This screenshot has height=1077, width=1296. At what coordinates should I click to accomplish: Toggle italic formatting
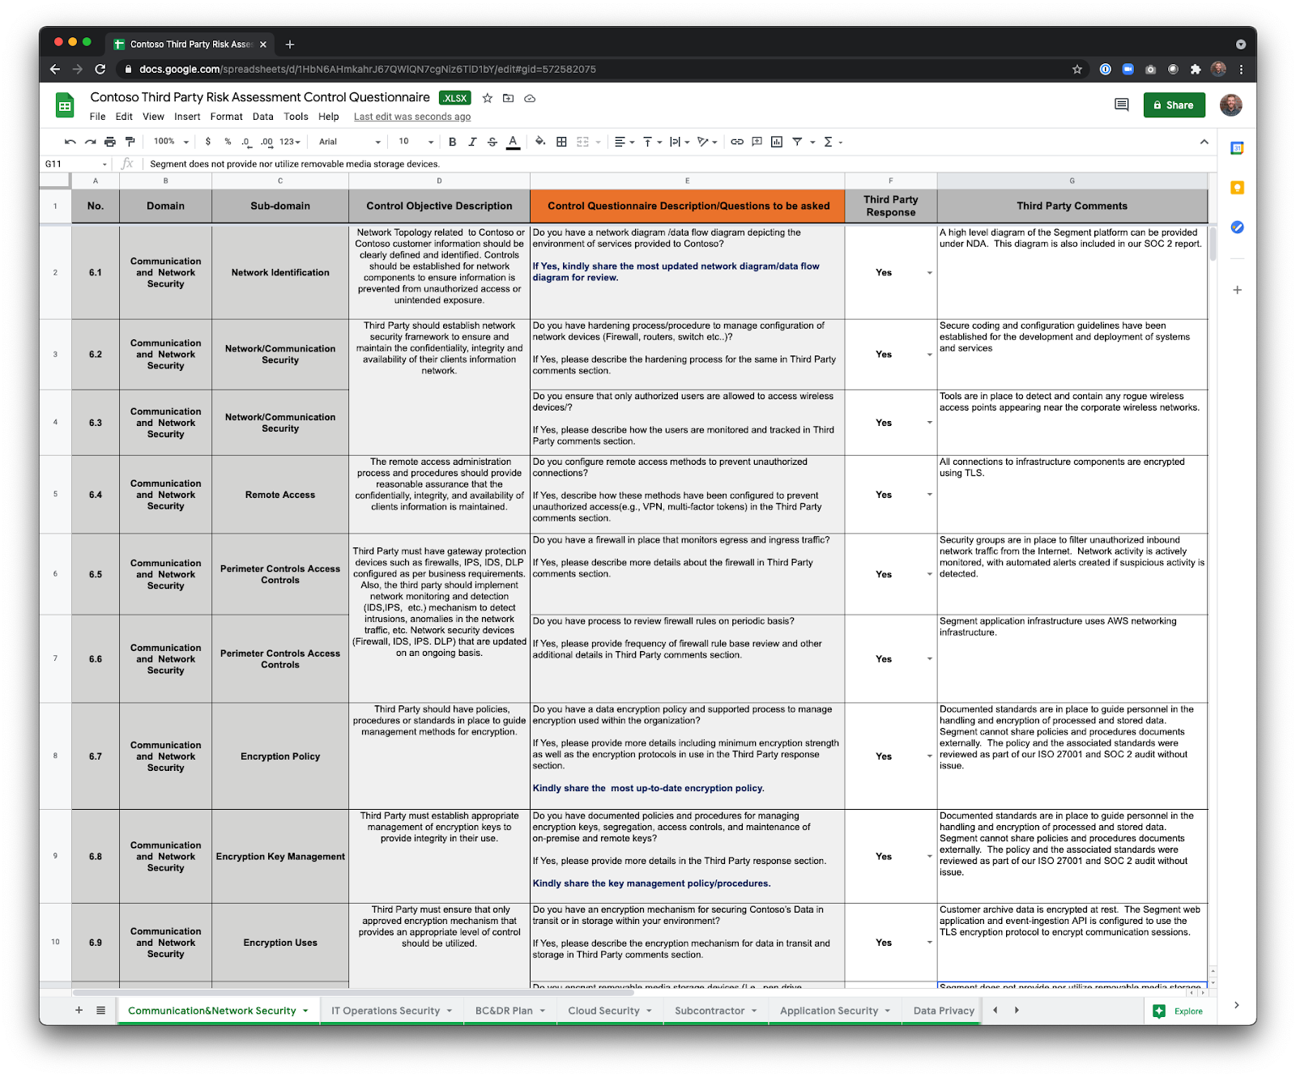[x=472, y=142]
